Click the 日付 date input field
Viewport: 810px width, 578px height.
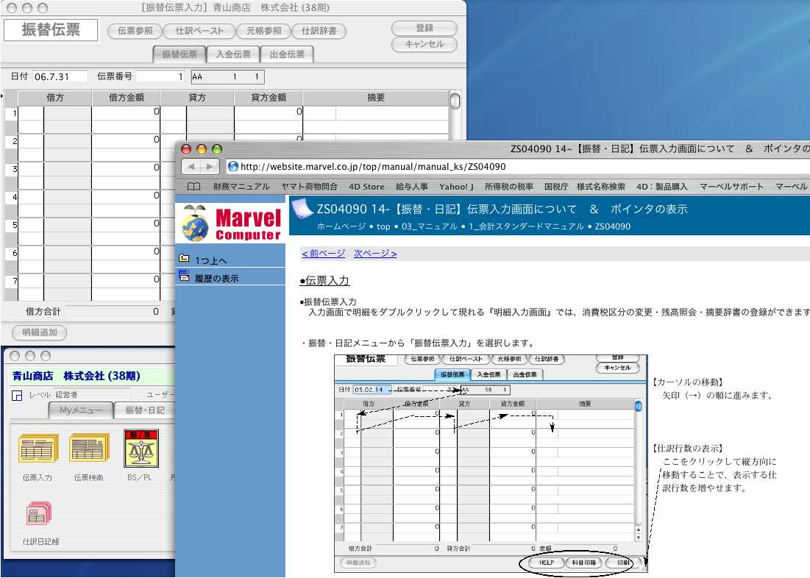(x=60, y=76)
